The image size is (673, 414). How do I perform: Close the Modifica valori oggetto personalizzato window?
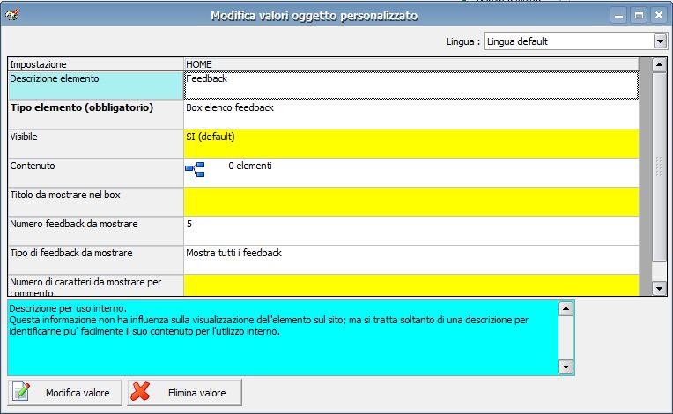click(x=659, y=16)
